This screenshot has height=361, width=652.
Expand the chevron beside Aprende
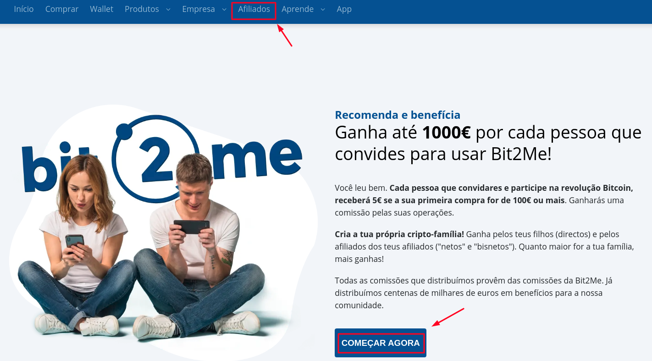point(323,10)
